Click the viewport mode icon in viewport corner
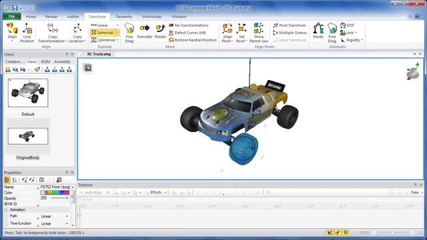The image size is (427, 240). pos(87,68)
